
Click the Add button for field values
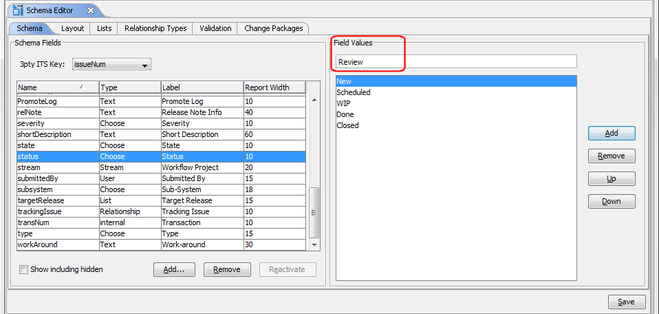[x=611, y=133]
